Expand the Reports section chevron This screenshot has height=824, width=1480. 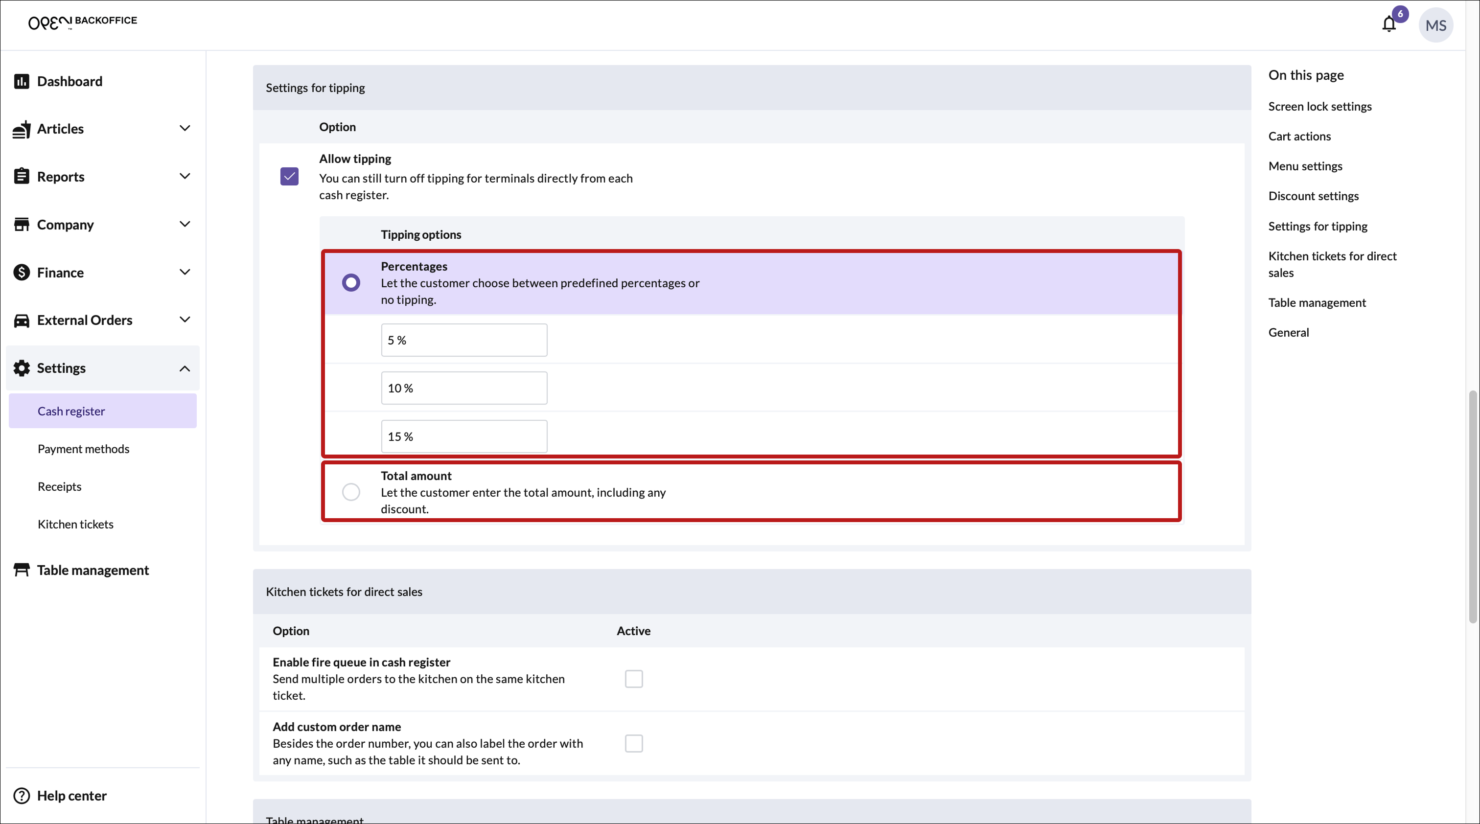pos(185,176)
